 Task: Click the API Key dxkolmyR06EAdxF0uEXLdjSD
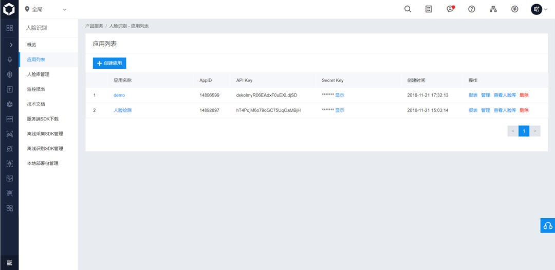point(267,95)
